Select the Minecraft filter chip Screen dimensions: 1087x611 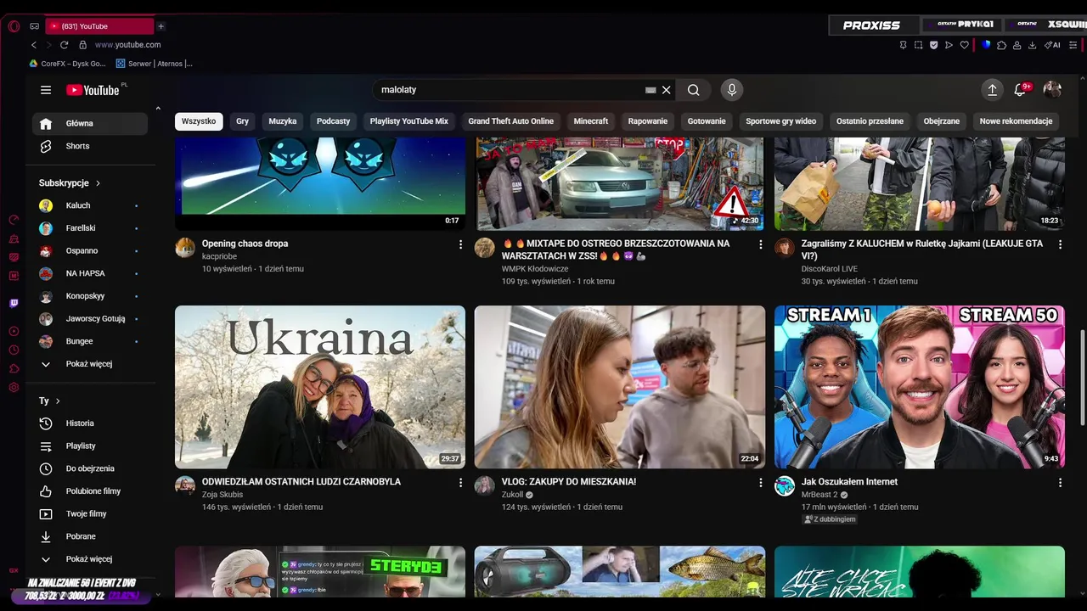click(590, 121)
